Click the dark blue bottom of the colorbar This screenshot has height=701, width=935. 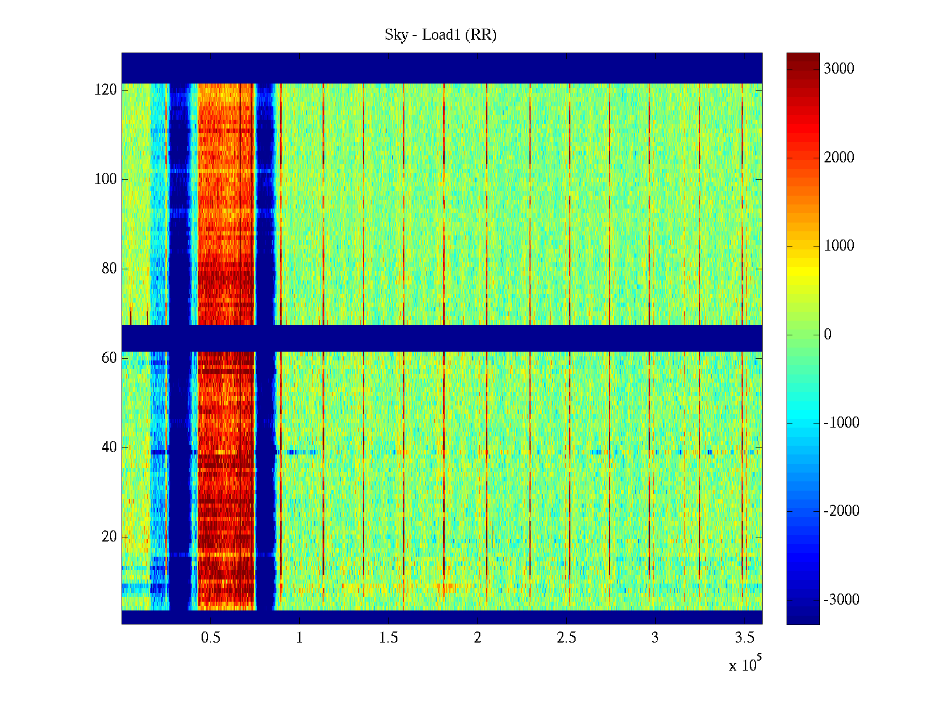(802, 618)
